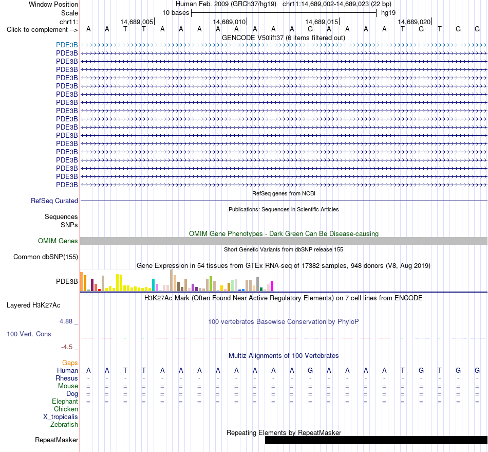488x452 pixels.
Task: Click the Layered H3K27Ac label
Action: tap(33, 305)
